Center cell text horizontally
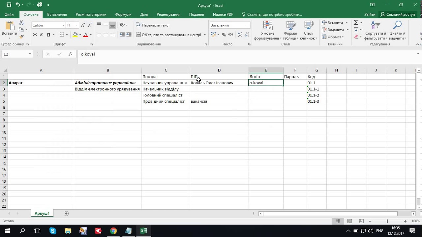Screen dimensions: 422x237 point(105,35)
